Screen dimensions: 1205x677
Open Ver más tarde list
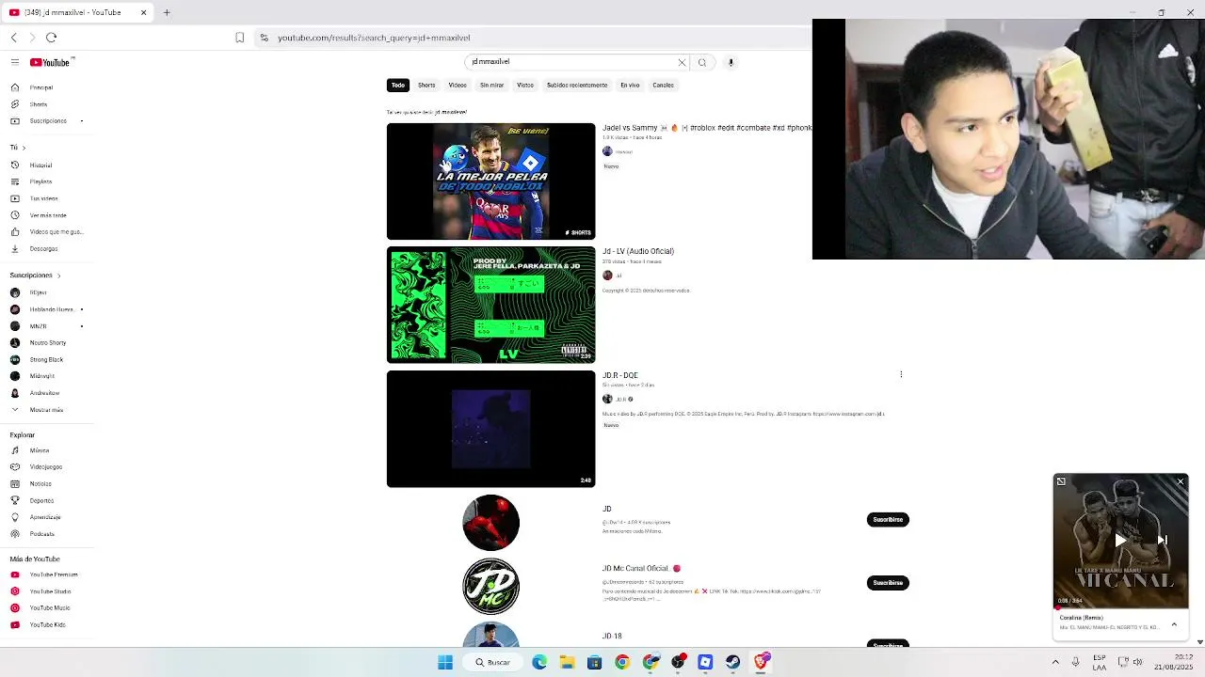tap(47, 215)
